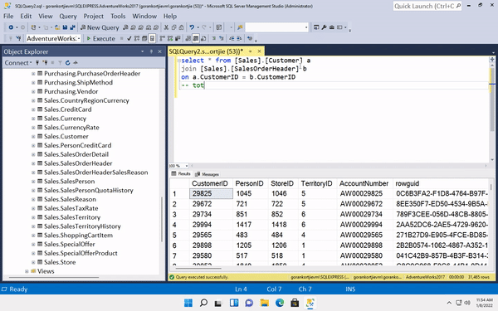This screenshot has width=498, height=311.
Task: Click the Change Connection plug icon
Action: pyautogui.click(x=18, y=39)
